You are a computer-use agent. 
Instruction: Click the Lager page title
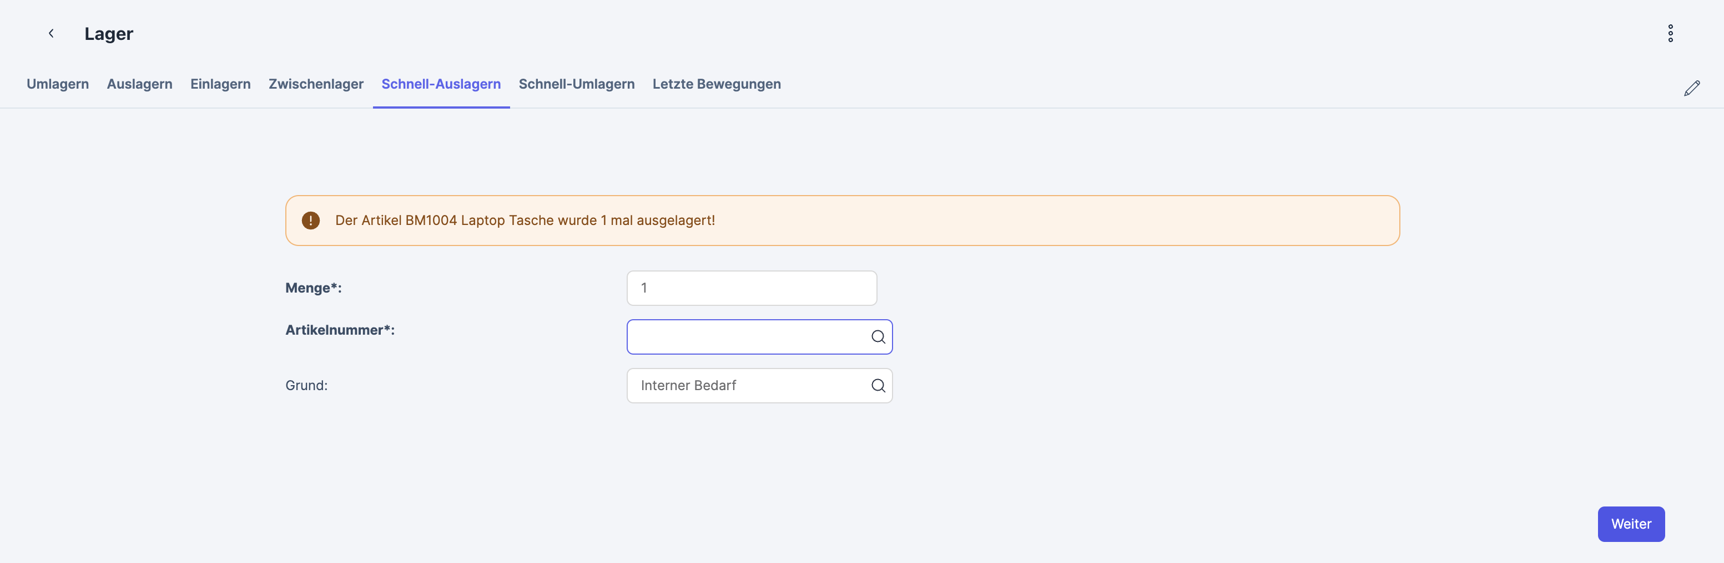[108, 34]
